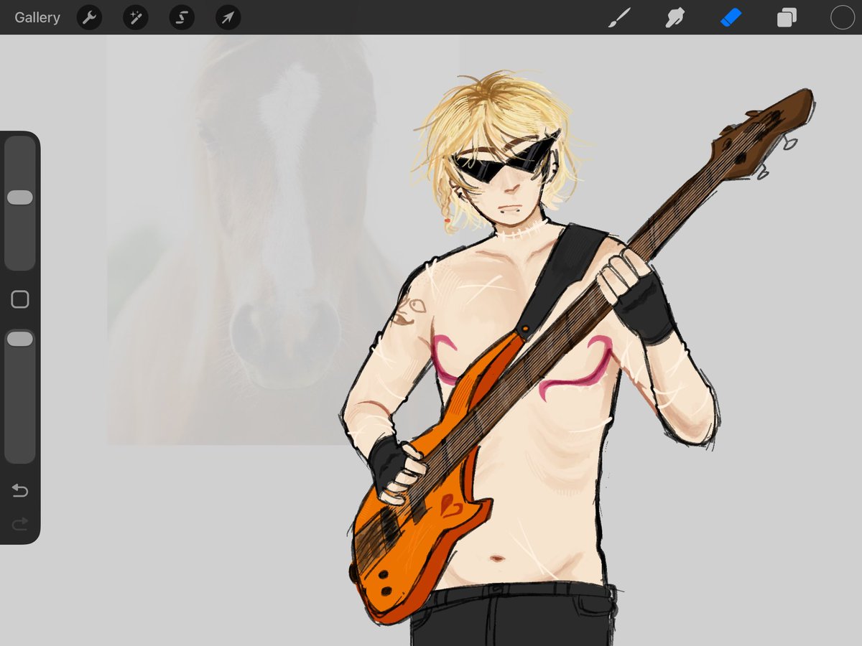Open the Actions menu with the wrench icon

pos(89,17)
